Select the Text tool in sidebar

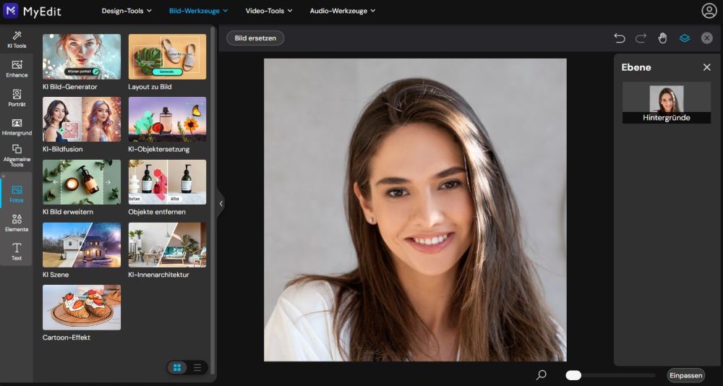(17, 252)
